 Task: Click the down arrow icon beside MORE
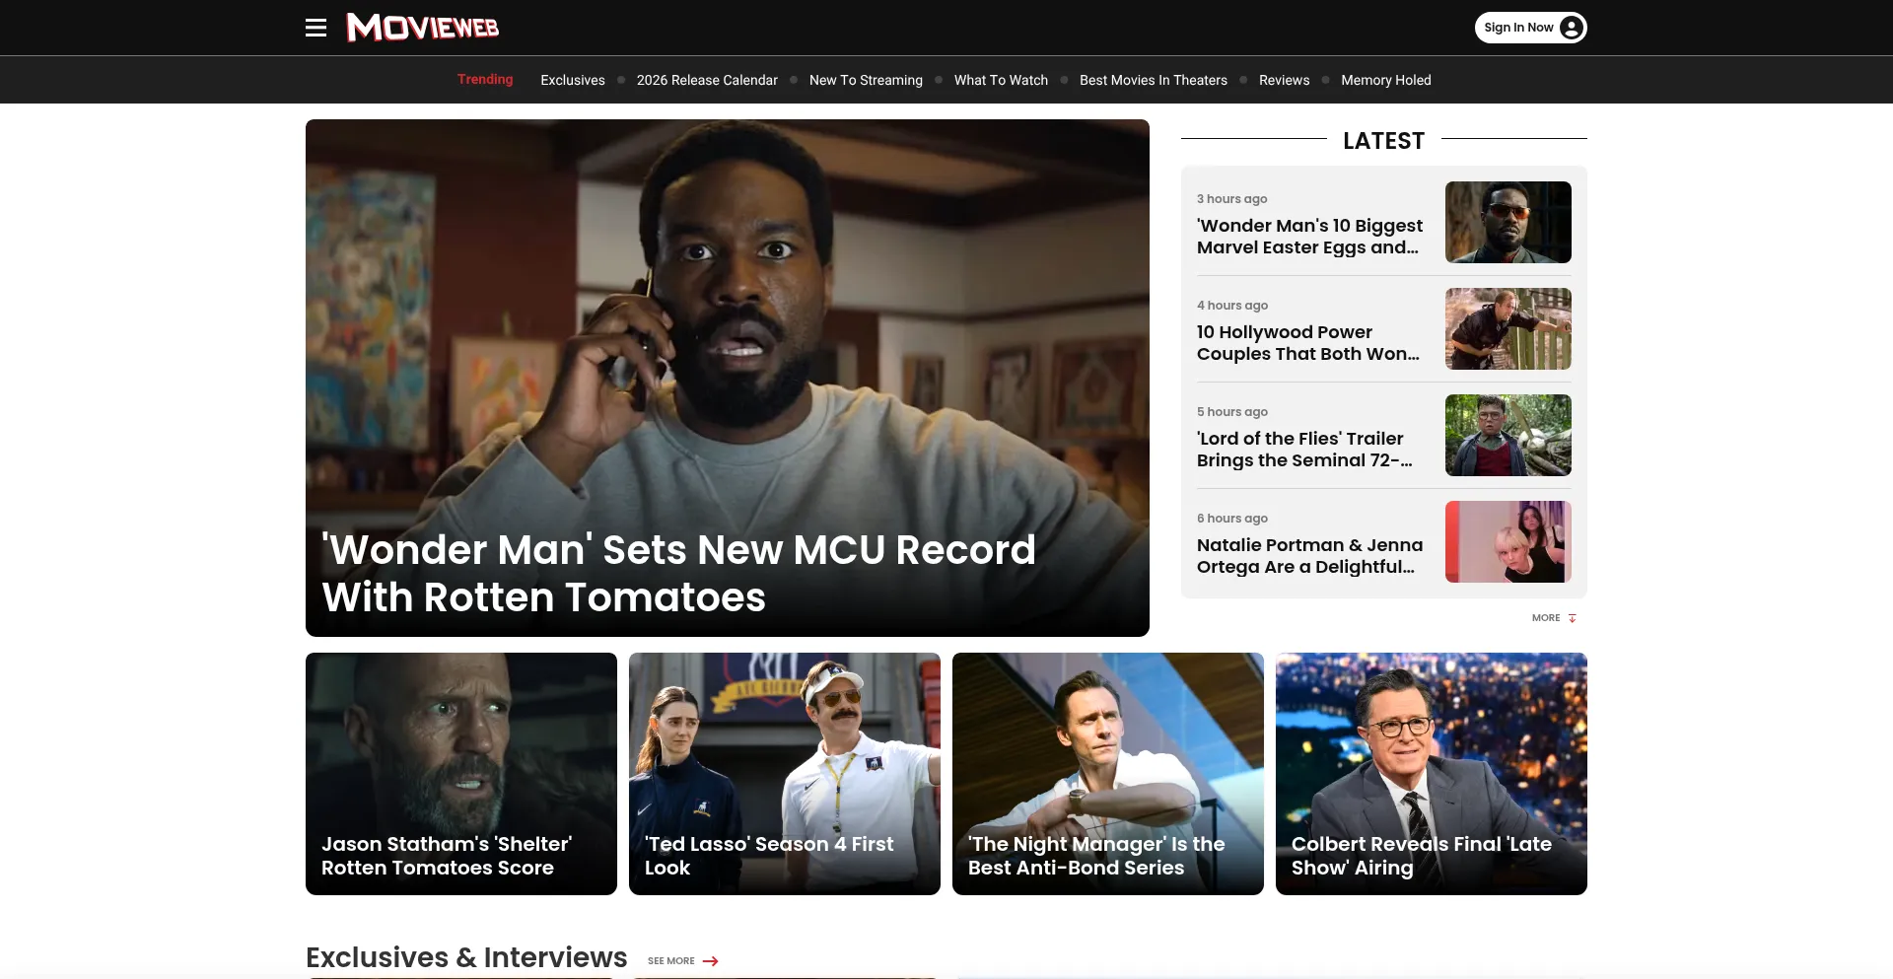(1573, 618)
